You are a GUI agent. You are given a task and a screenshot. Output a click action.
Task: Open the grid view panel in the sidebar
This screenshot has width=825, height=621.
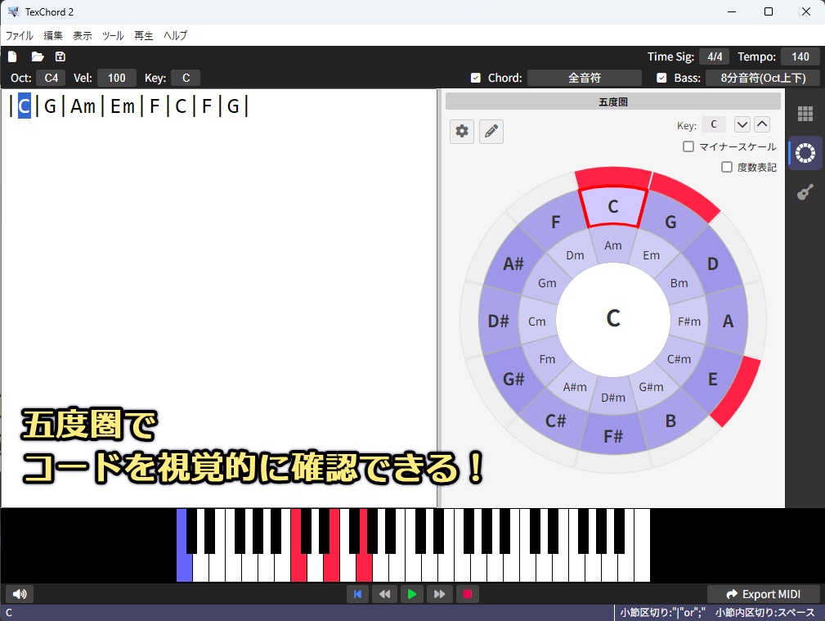(805, 113)
